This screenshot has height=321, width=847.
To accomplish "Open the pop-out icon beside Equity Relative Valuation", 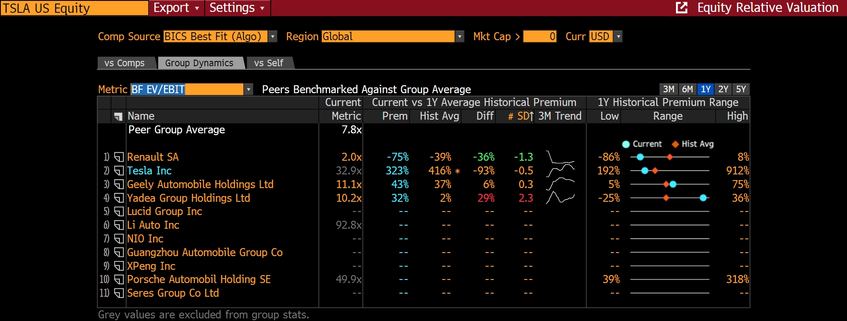I will pyautogui.click(x=682, y=8).
